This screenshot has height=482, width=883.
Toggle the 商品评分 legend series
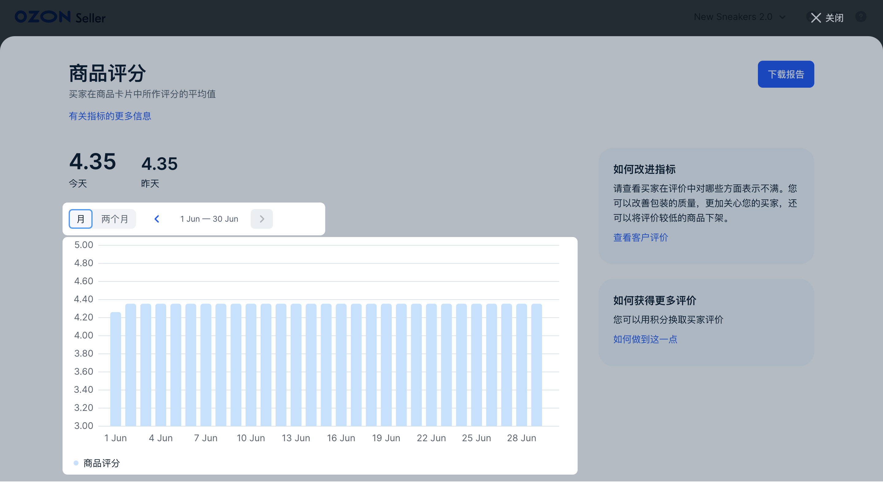coord(100,464)
